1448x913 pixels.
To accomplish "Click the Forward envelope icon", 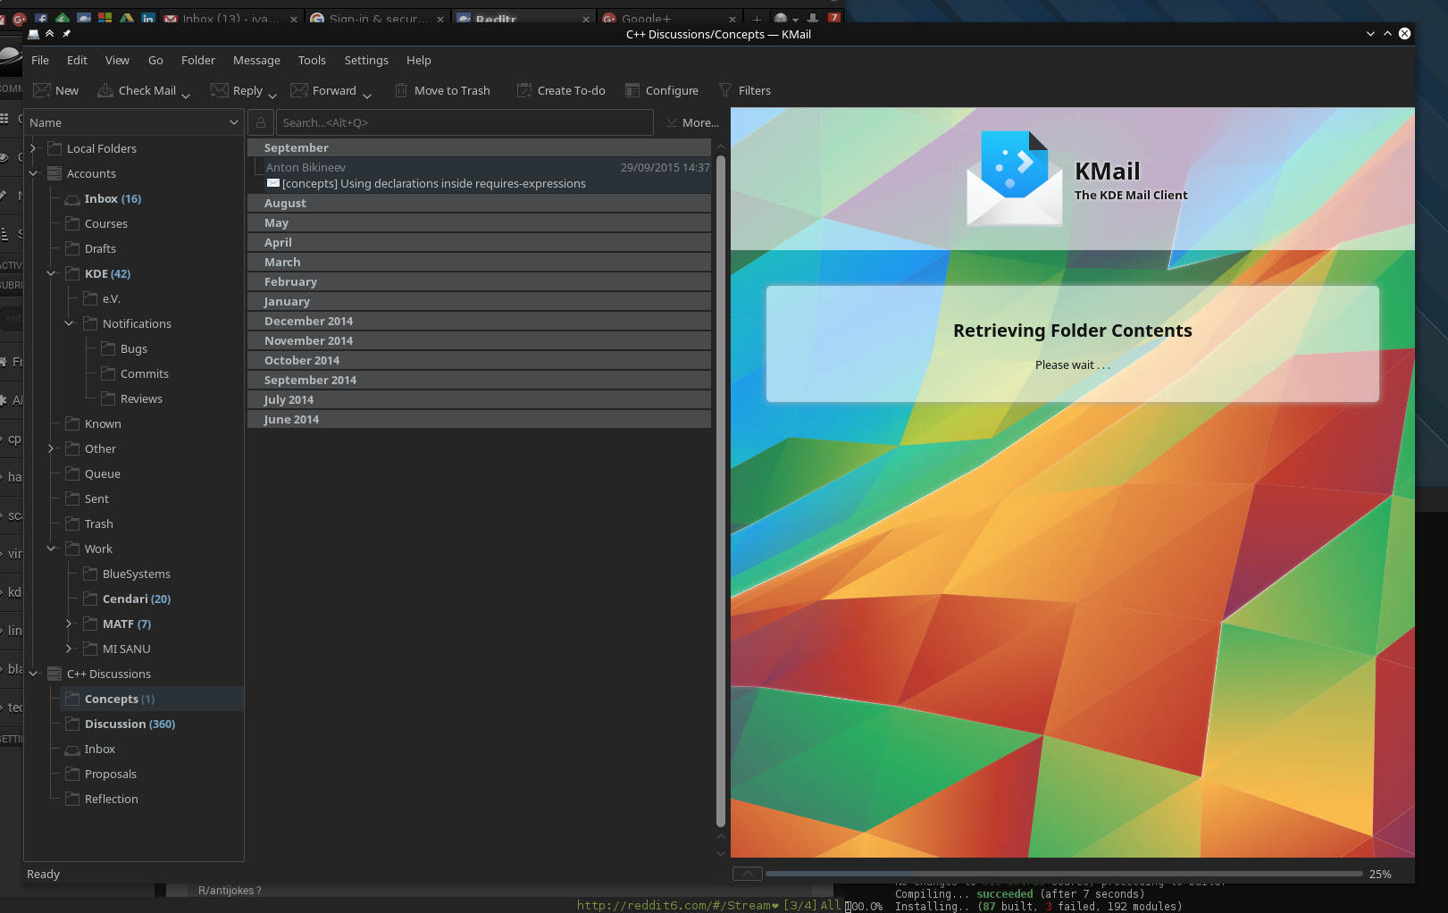I will (299, 90).
